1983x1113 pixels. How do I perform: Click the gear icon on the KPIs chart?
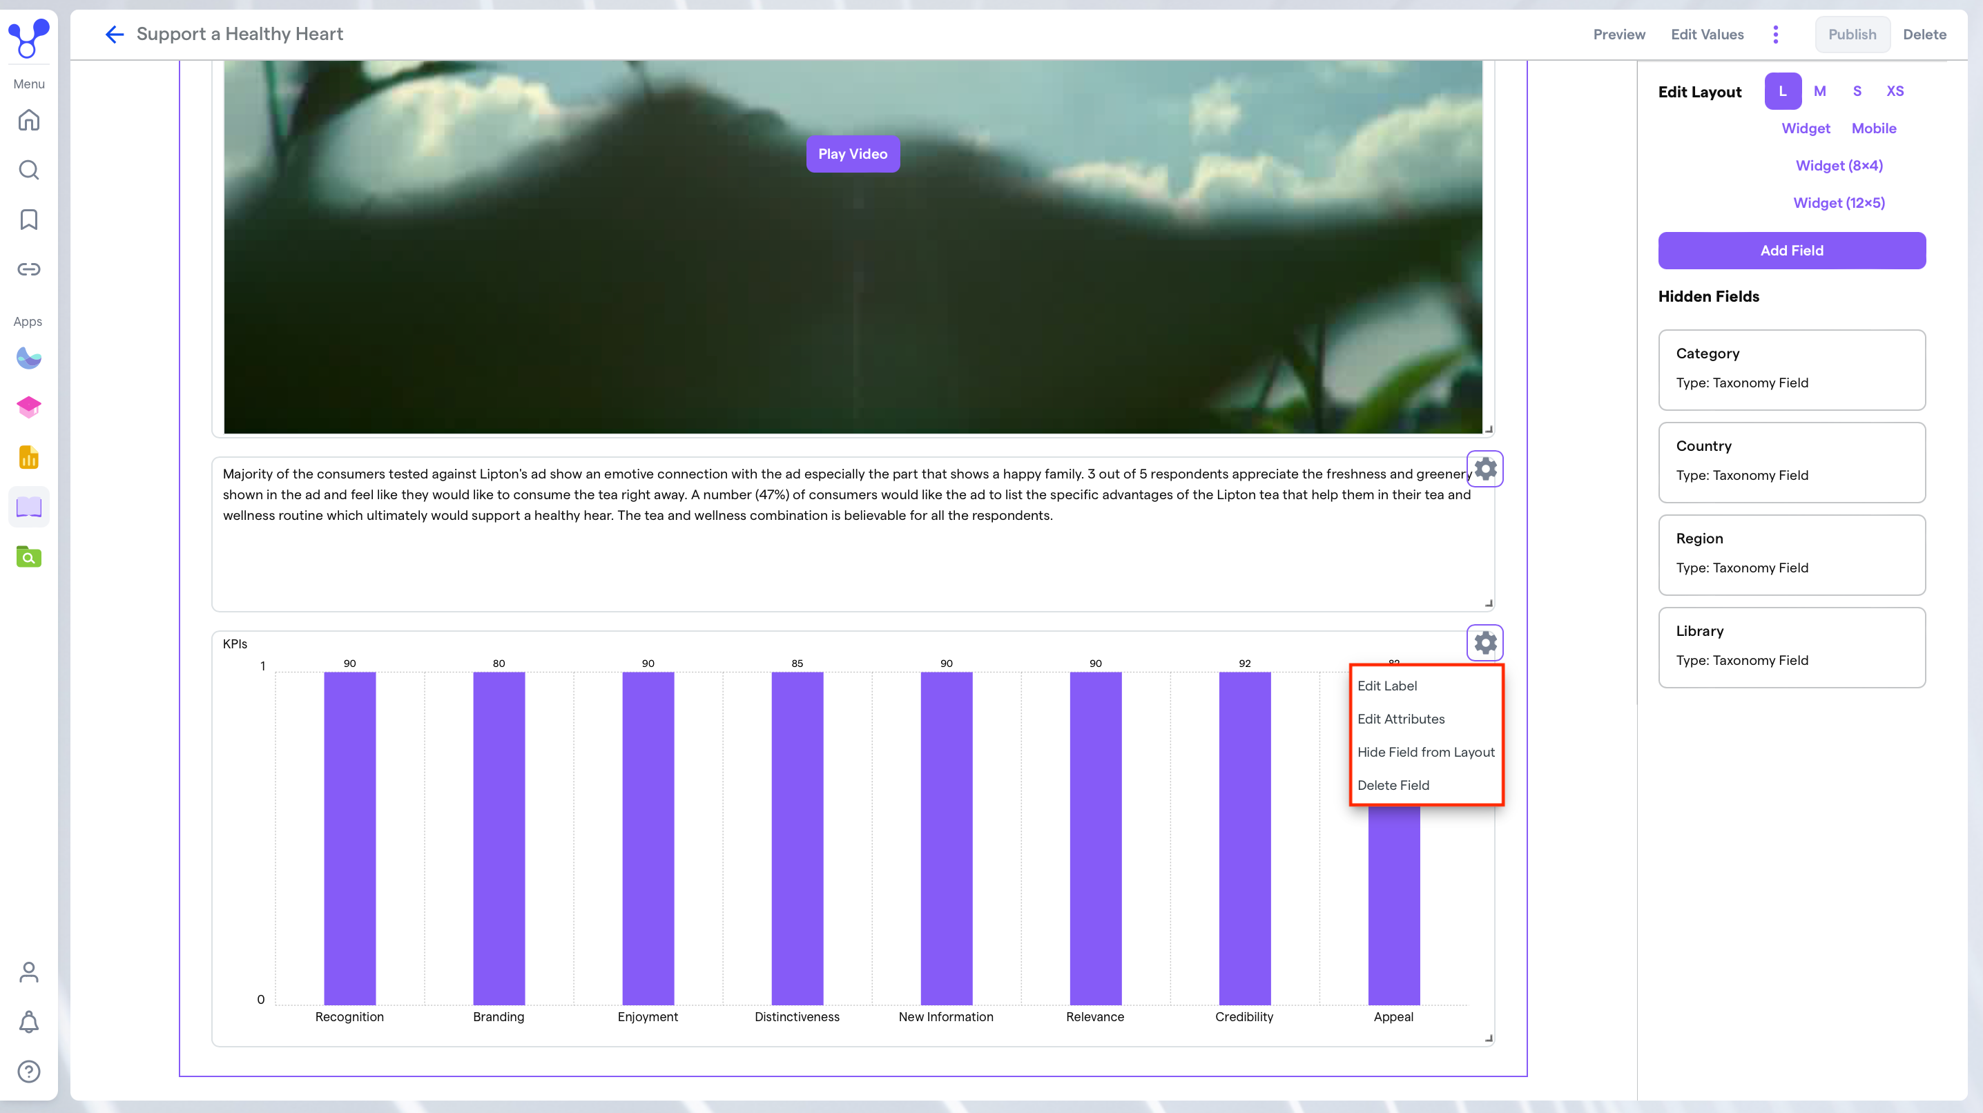coord(1485,643)
